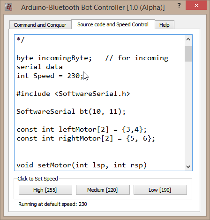Click '#include <SoftwareSerial.h>' line
Screen dimensions: 210x220
pyautogui.click(x=73, y=94)
